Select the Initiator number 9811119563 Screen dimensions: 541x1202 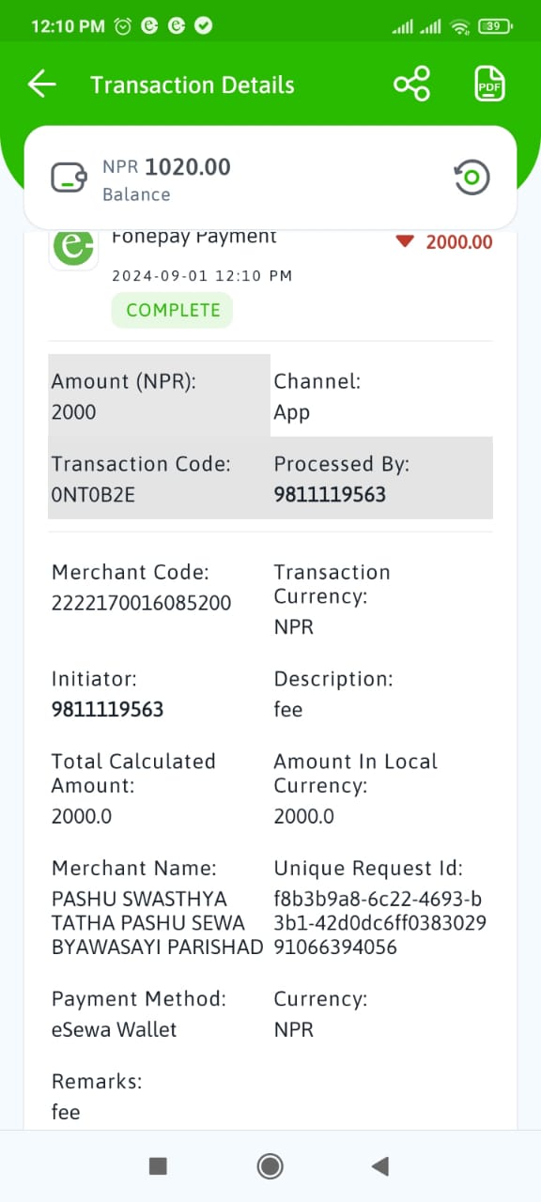tap(107, 709)
